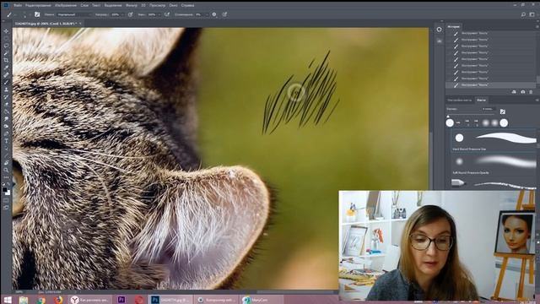Select the Quick Selection tool
Screen dimensions: 540x304
coord(6,53)
